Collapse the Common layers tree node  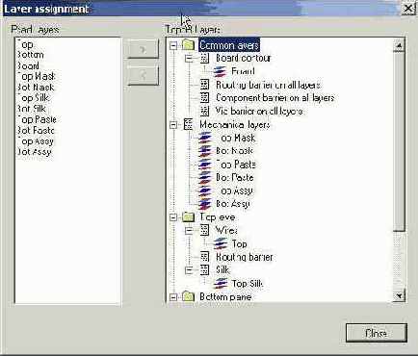pyautogui.click(x=173, y=45)
